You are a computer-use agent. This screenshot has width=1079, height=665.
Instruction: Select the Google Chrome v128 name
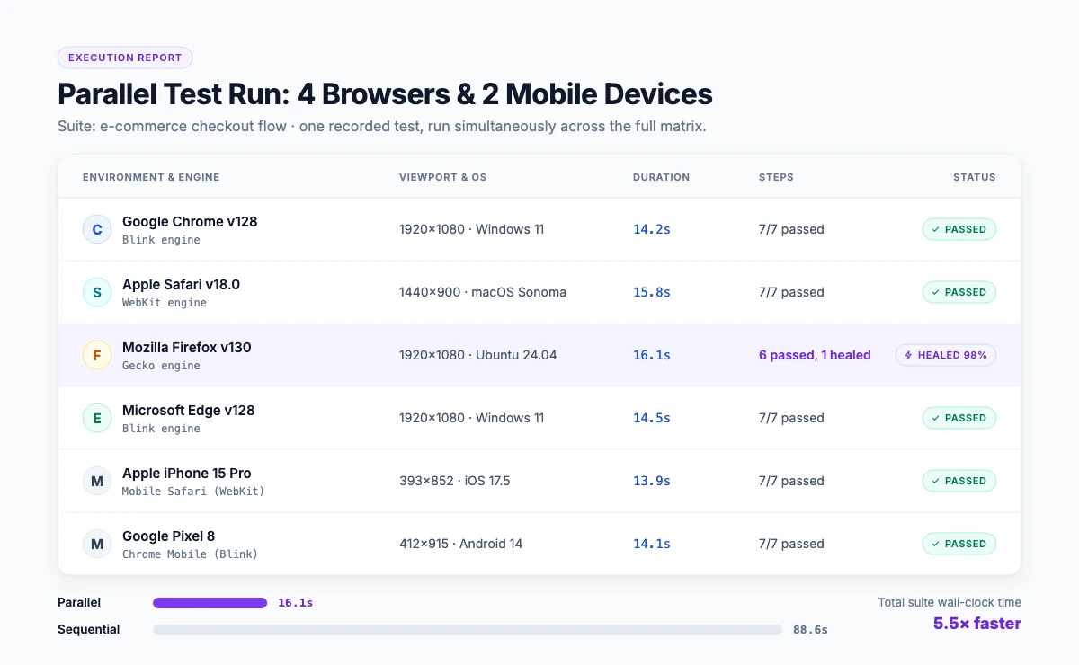click(190, 221)
